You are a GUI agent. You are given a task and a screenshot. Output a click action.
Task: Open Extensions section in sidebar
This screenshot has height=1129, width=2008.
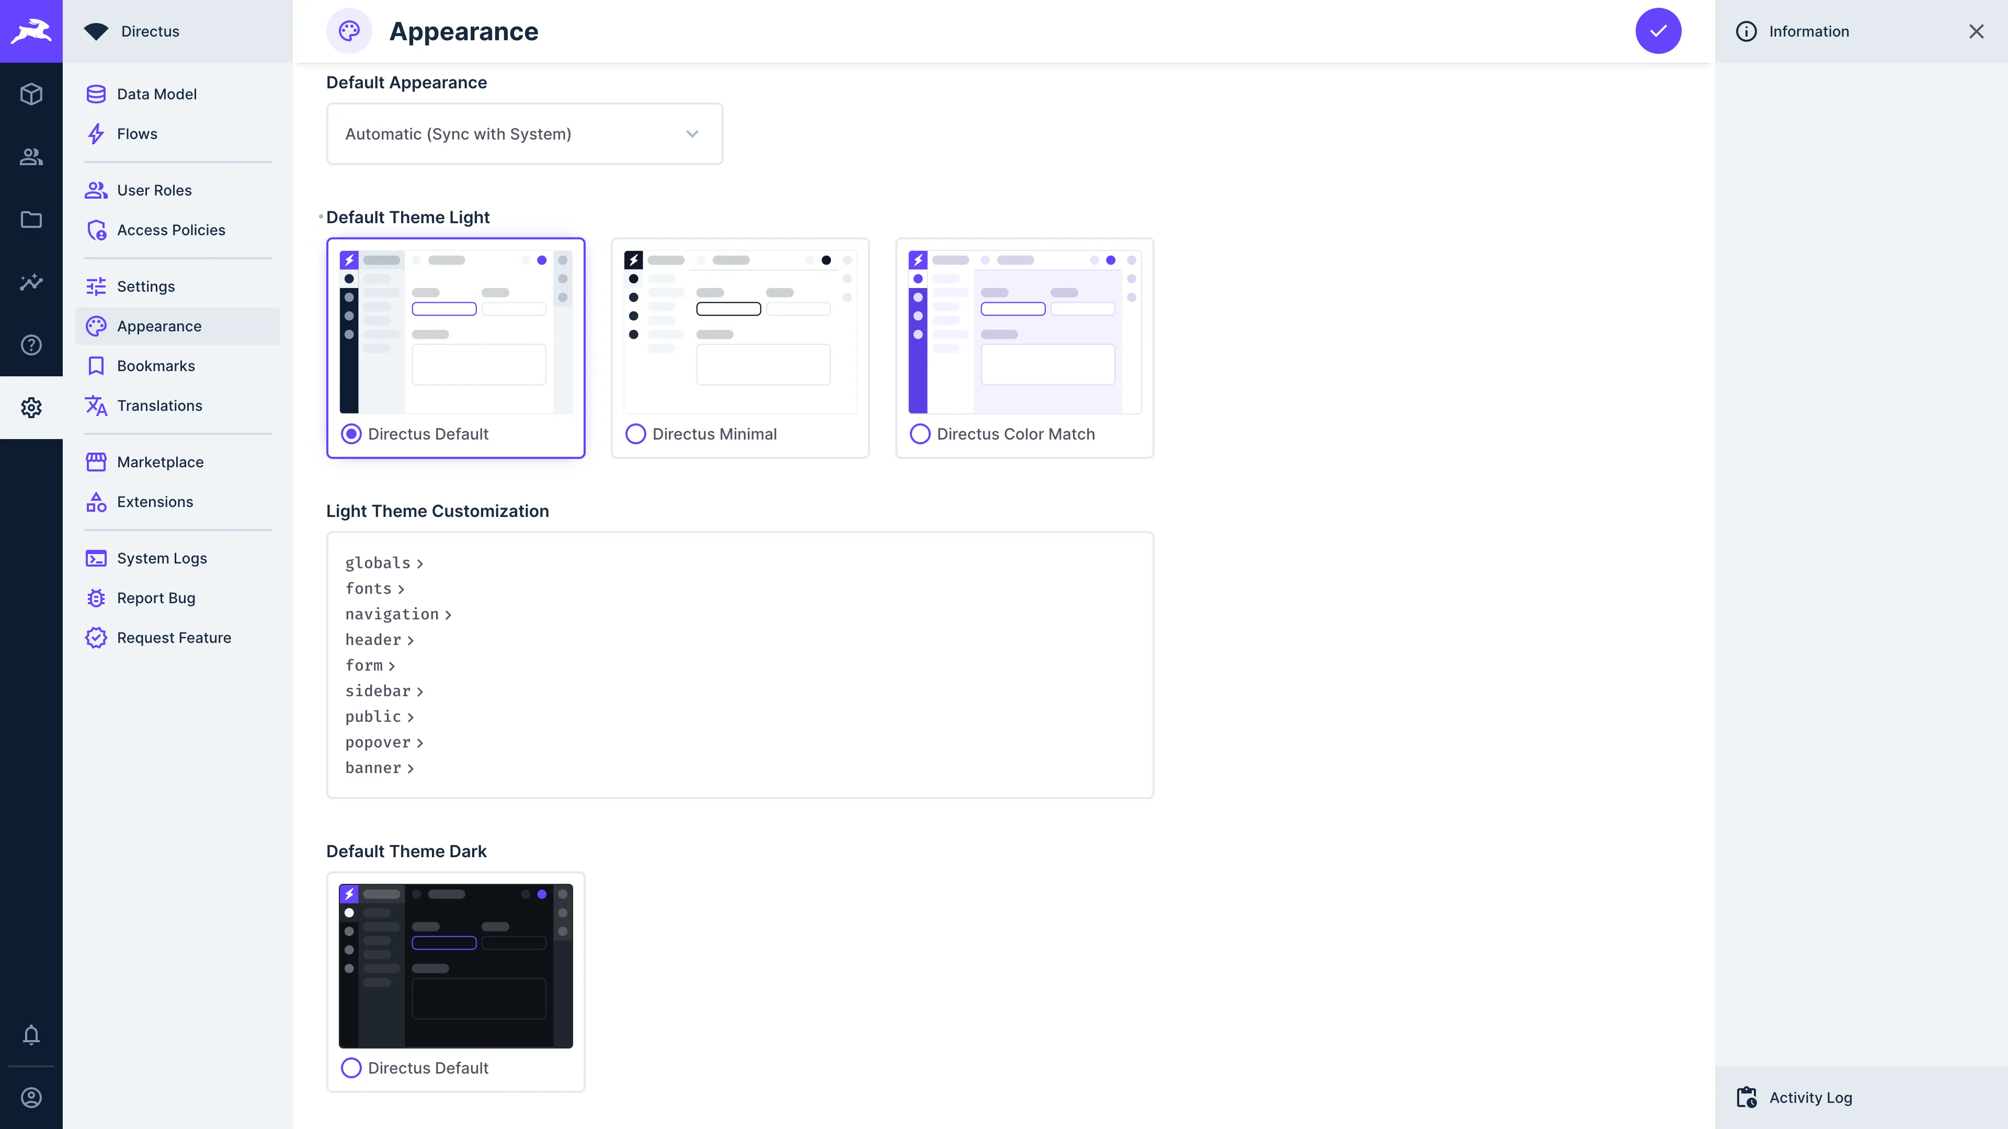[x=154, y=500]
